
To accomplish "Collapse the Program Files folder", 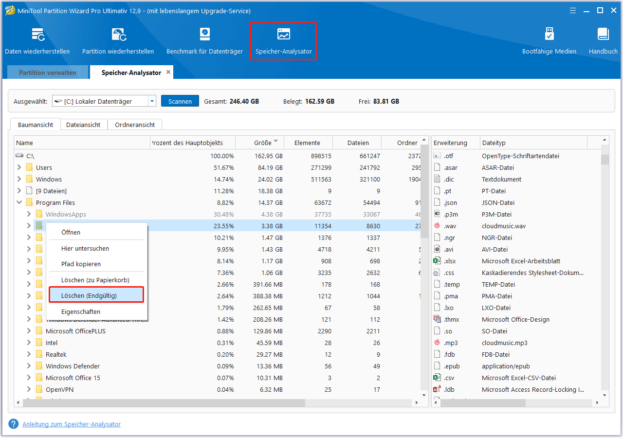I will coord(19,202).
